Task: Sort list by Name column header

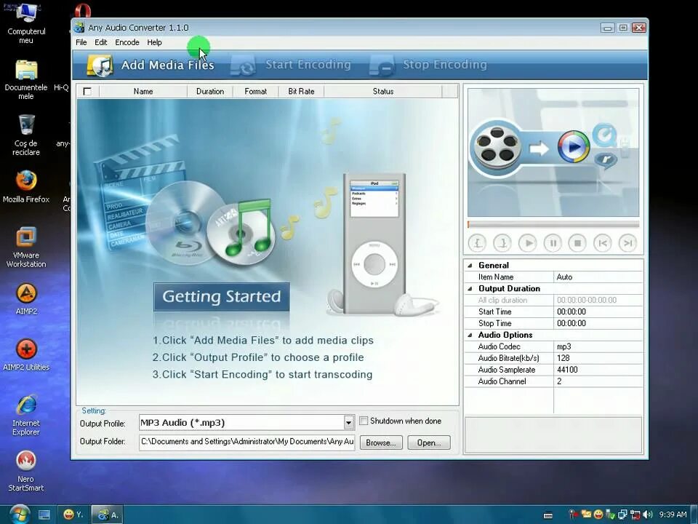Action: tap(143, 92)
